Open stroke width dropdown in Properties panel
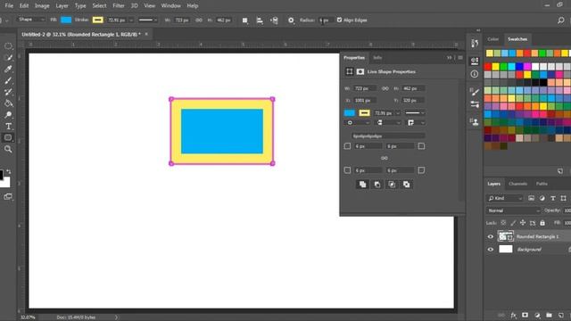This screenshot has width=571, height=321. [x=398, y=113]
